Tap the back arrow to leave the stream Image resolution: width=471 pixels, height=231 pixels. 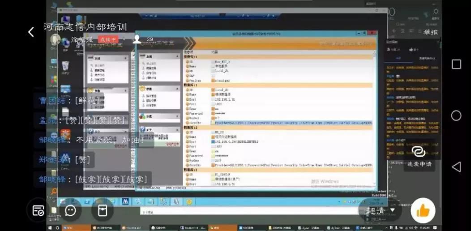31,32
